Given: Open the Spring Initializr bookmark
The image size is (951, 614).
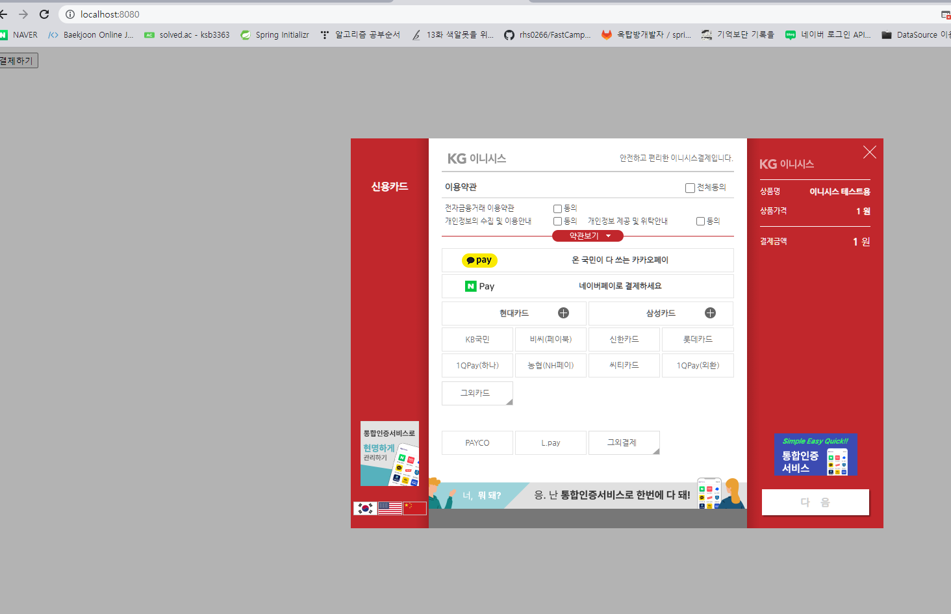Looking at the screenshot, I should pos(275,35).
